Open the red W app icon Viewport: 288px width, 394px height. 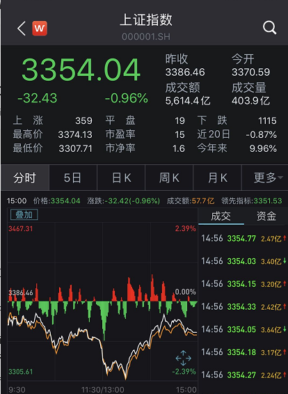[x=40, y=28]
